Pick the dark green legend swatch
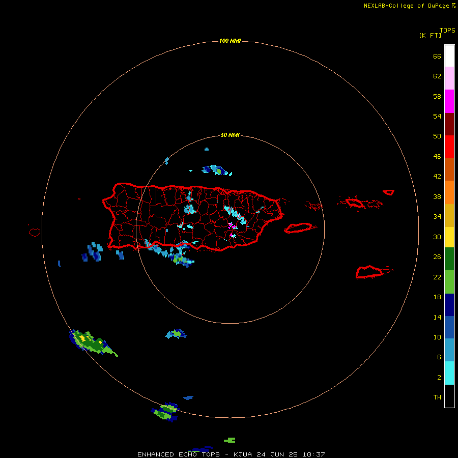Screen dimensions: 458x458 449,259
